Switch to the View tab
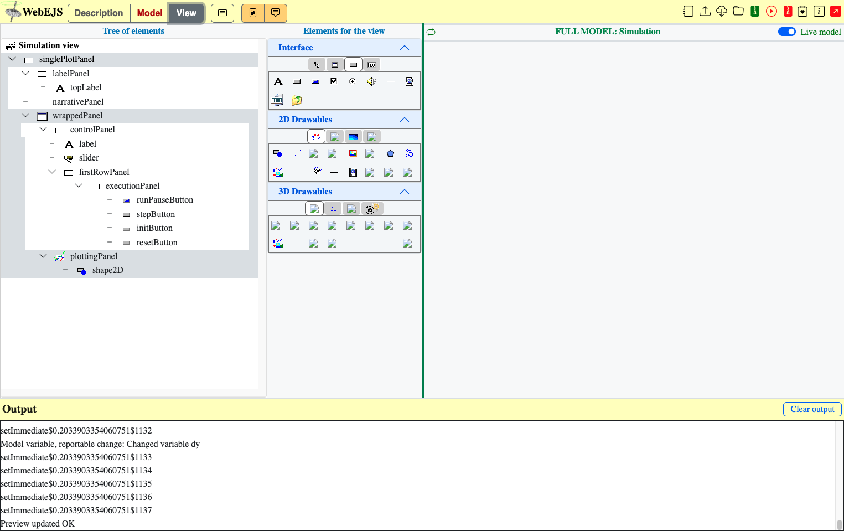Screen dimensions: 844x531 point(186,13)
